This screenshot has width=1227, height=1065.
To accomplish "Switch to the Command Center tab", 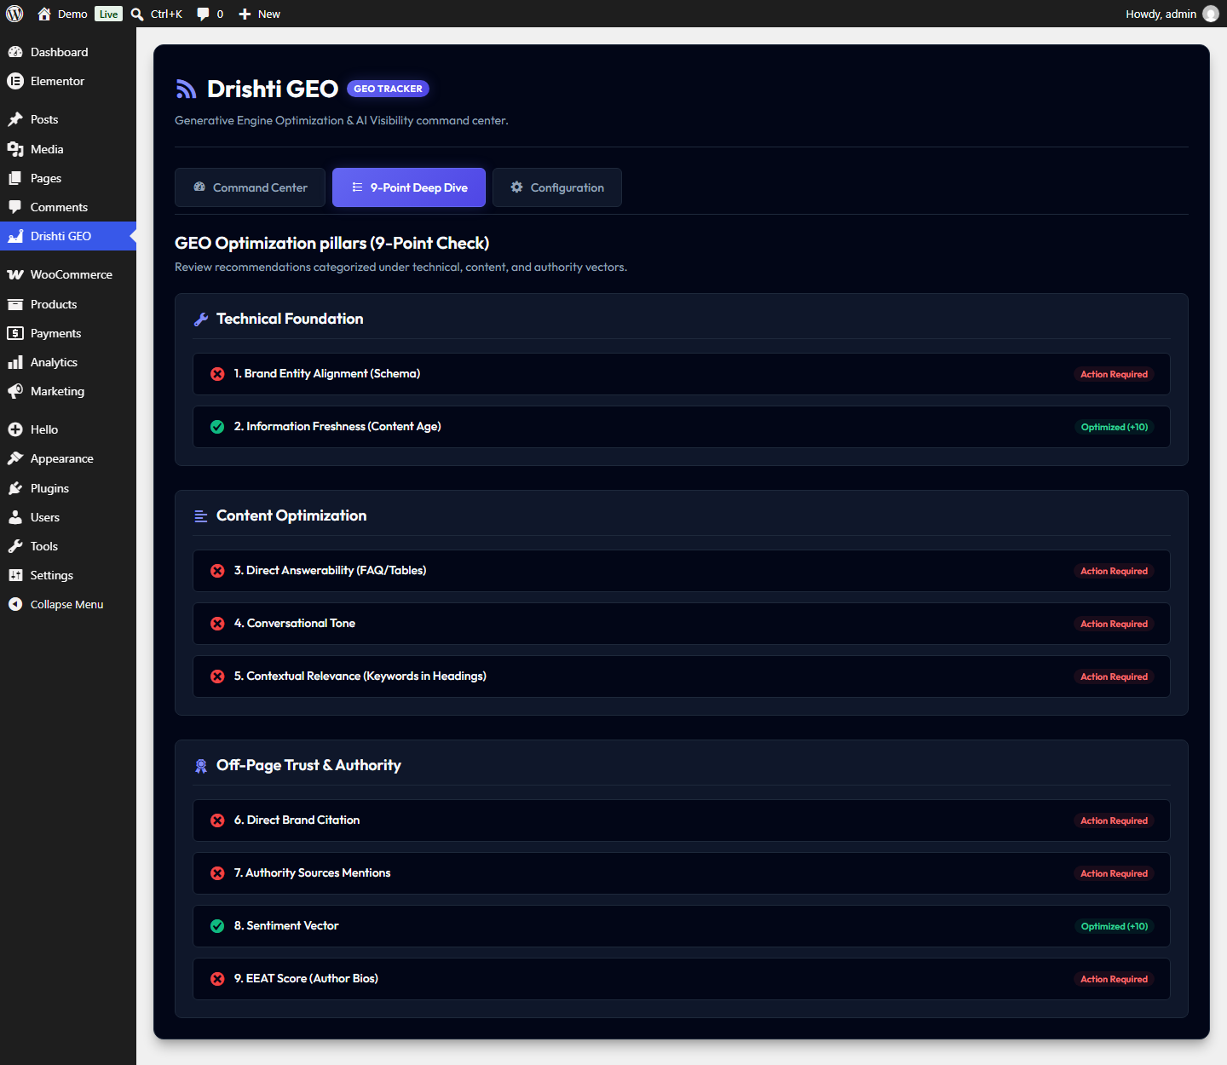I will (250, 187).
